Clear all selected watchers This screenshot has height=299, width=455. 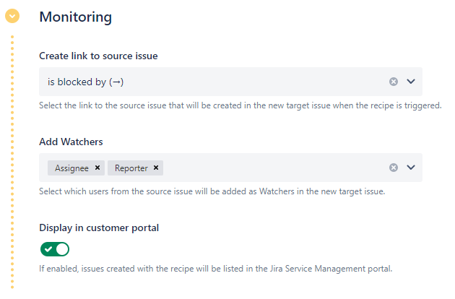pyautogui.click(x=394, y=168)
